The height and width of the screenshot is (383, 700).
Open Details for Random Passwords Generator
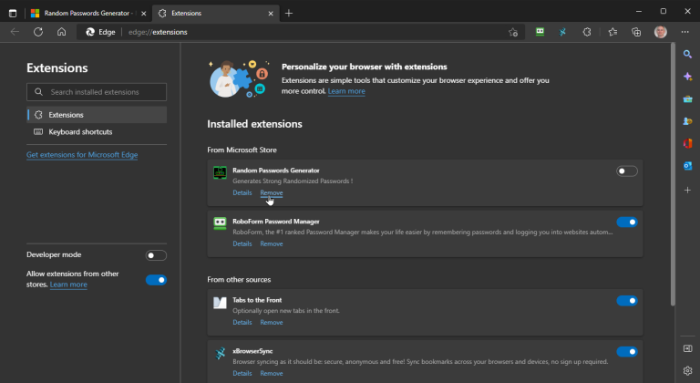coord(242,192)
